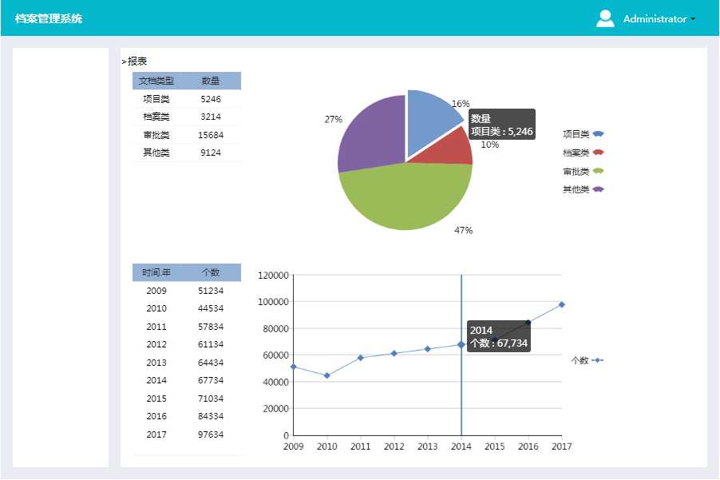The width and height of the screenshot is (720, 480).
Task: Click the value 3214 in the table
Action: pos(211,117)
